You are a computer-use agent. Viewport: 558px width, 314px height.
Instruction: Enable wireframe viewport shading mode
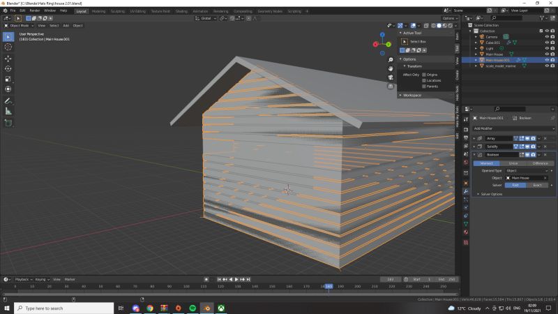[x=433, y=26]
